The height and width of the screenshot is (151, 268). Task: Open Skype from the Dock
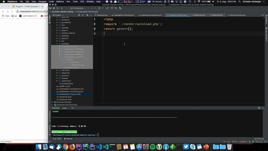click(x=193, y=147)
